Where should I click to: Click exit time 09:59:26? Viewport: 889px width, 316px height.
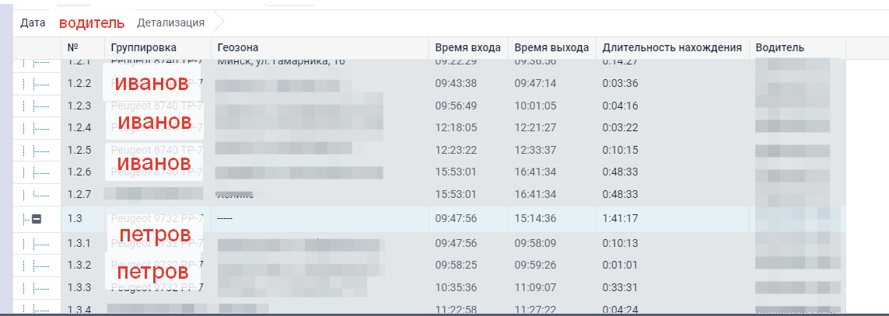pos(535,266)
